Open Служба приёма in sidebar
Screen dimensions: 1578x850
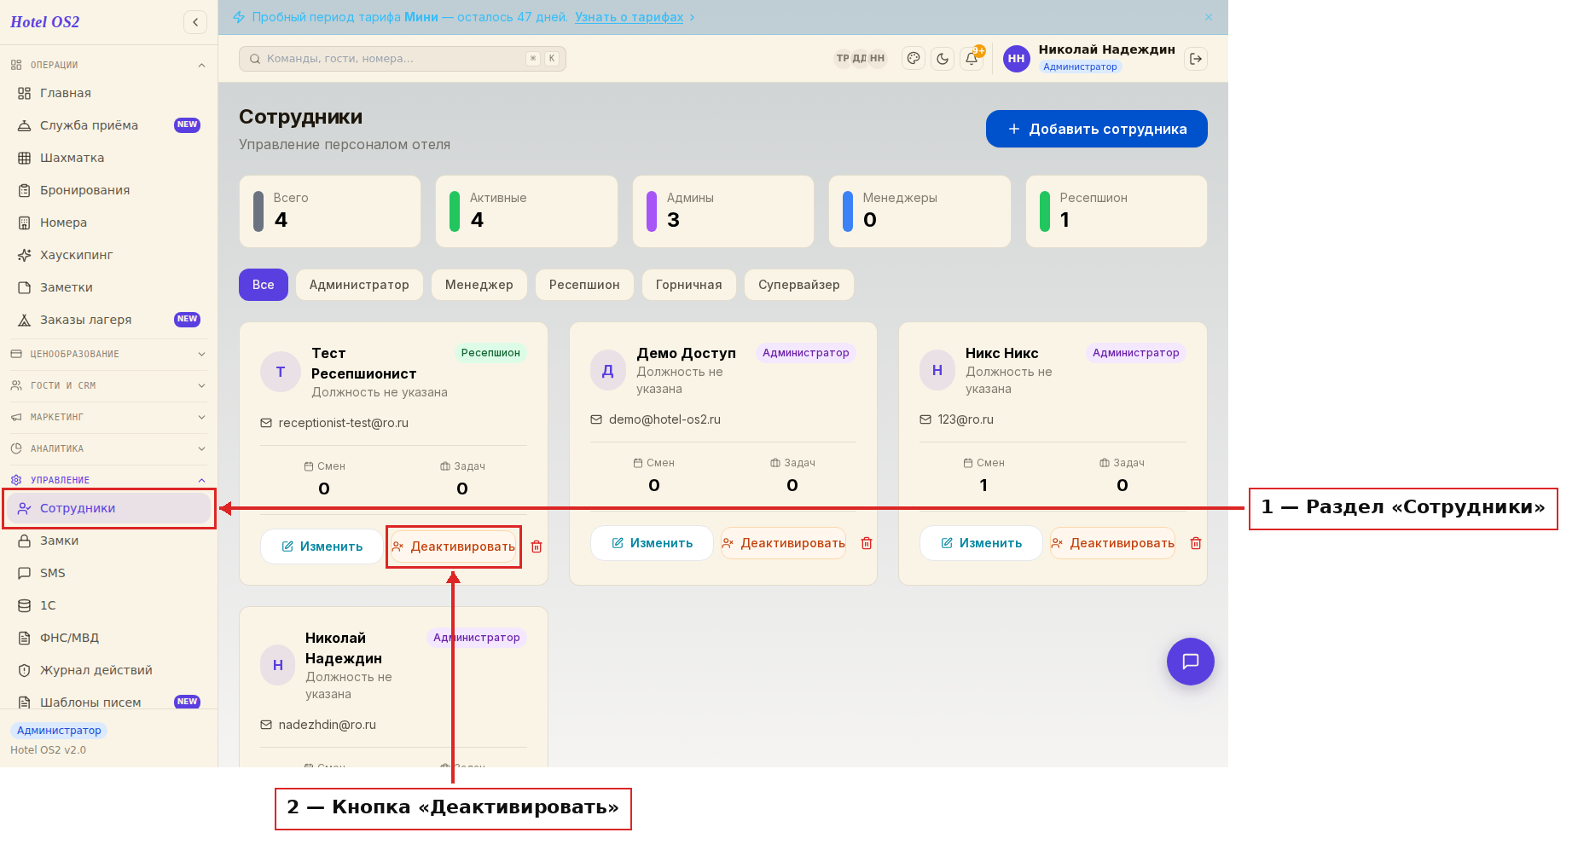[107, 125]
